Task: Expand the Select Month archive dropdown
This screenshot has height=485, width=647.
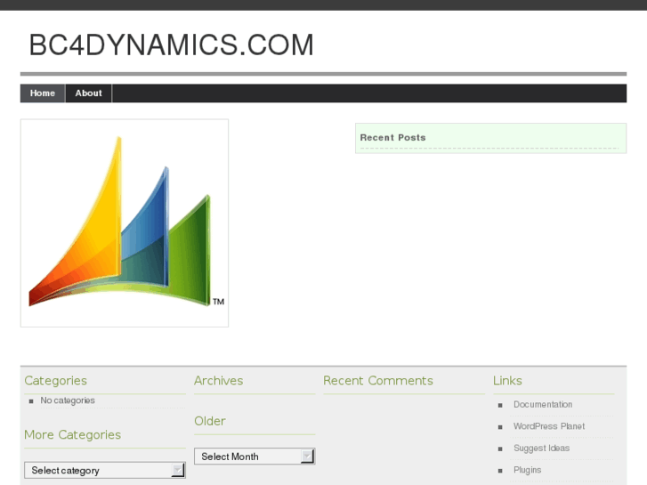Action: click(x=255, y=457)
